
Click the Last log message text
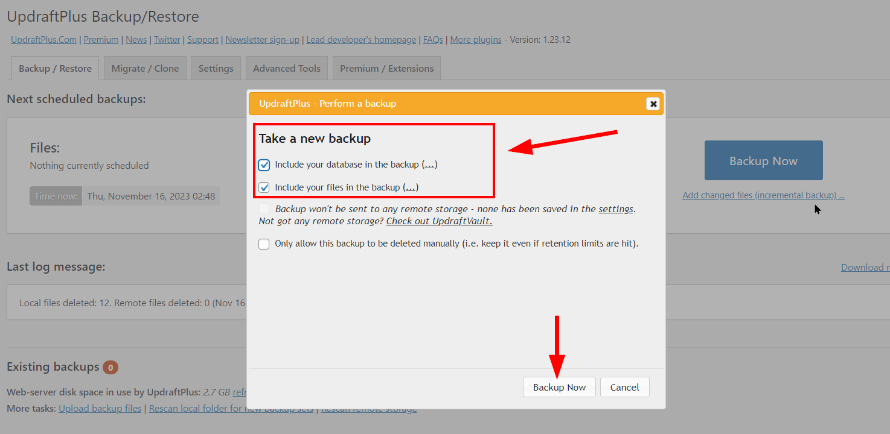[133, 303]
